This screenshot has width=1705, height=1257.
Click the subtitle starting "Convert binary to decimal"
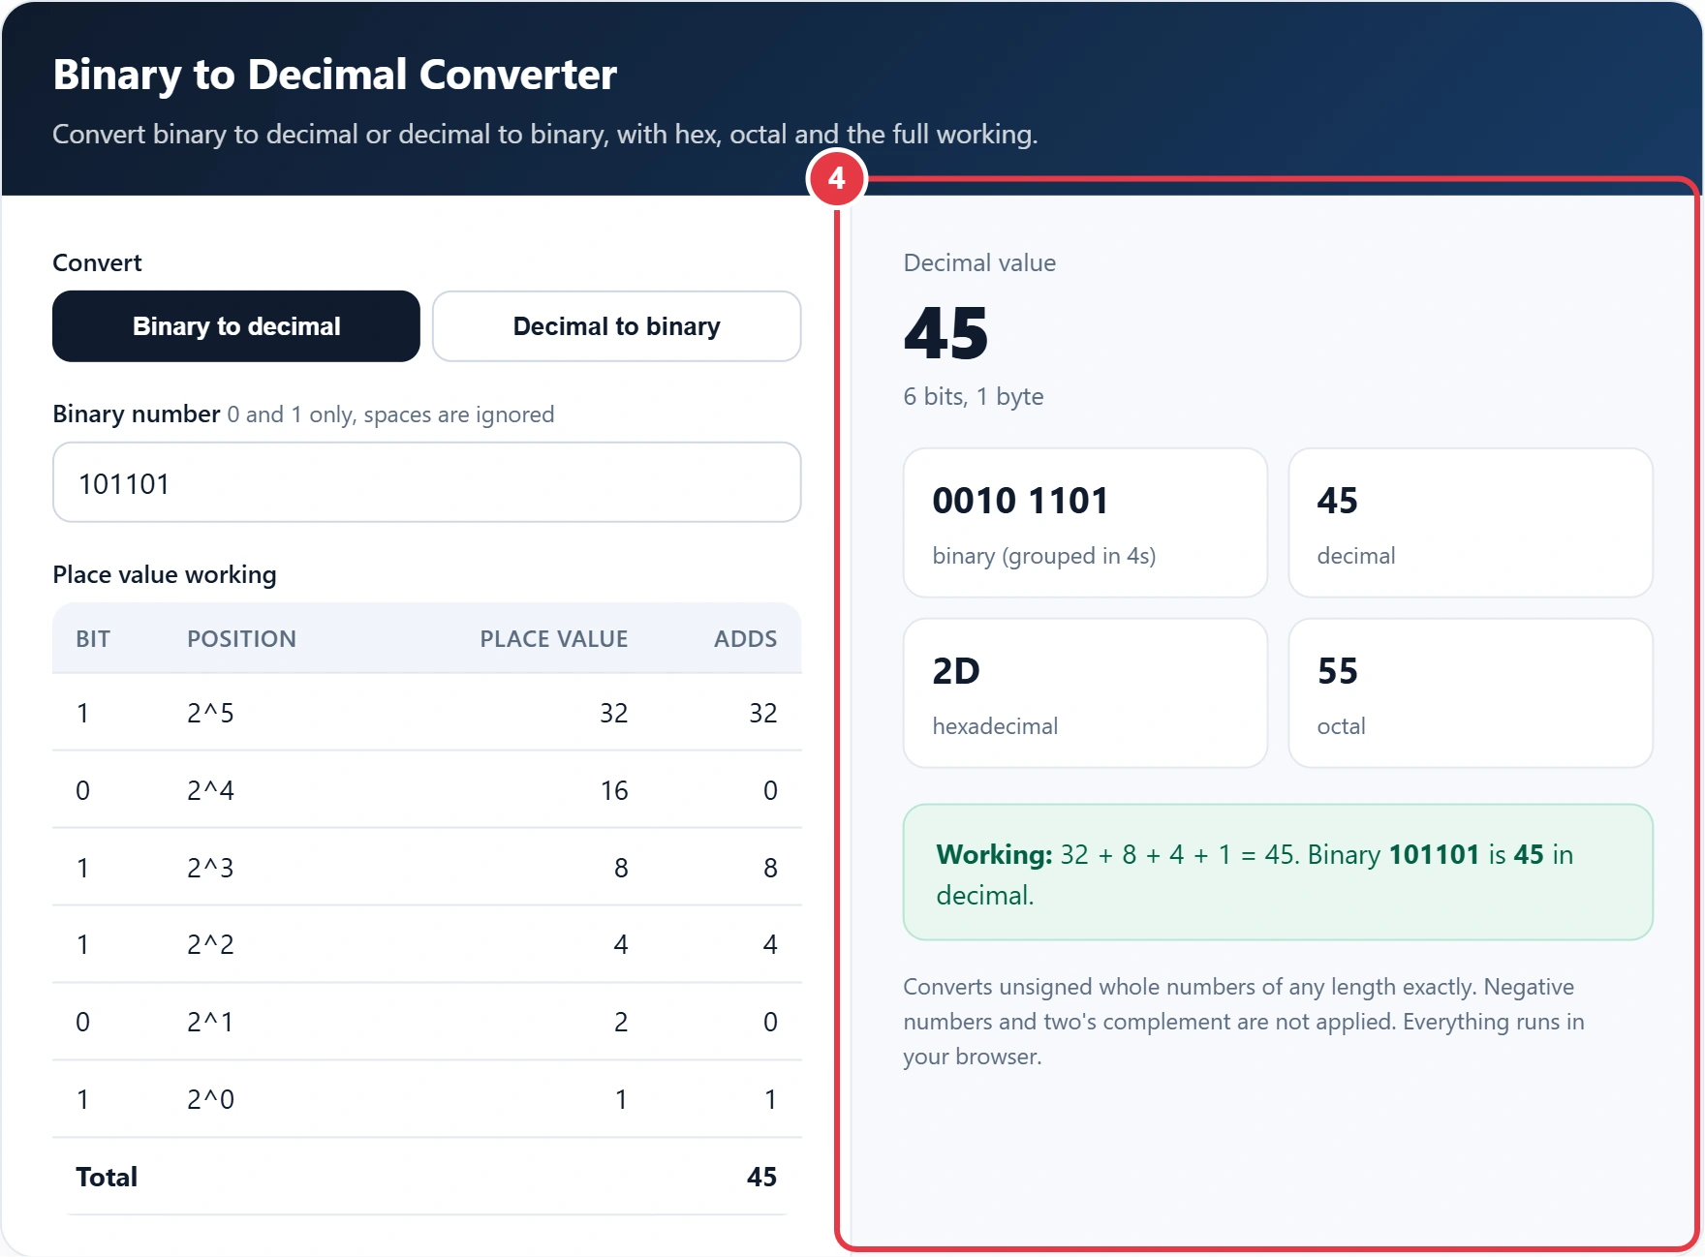pos(544,134)
